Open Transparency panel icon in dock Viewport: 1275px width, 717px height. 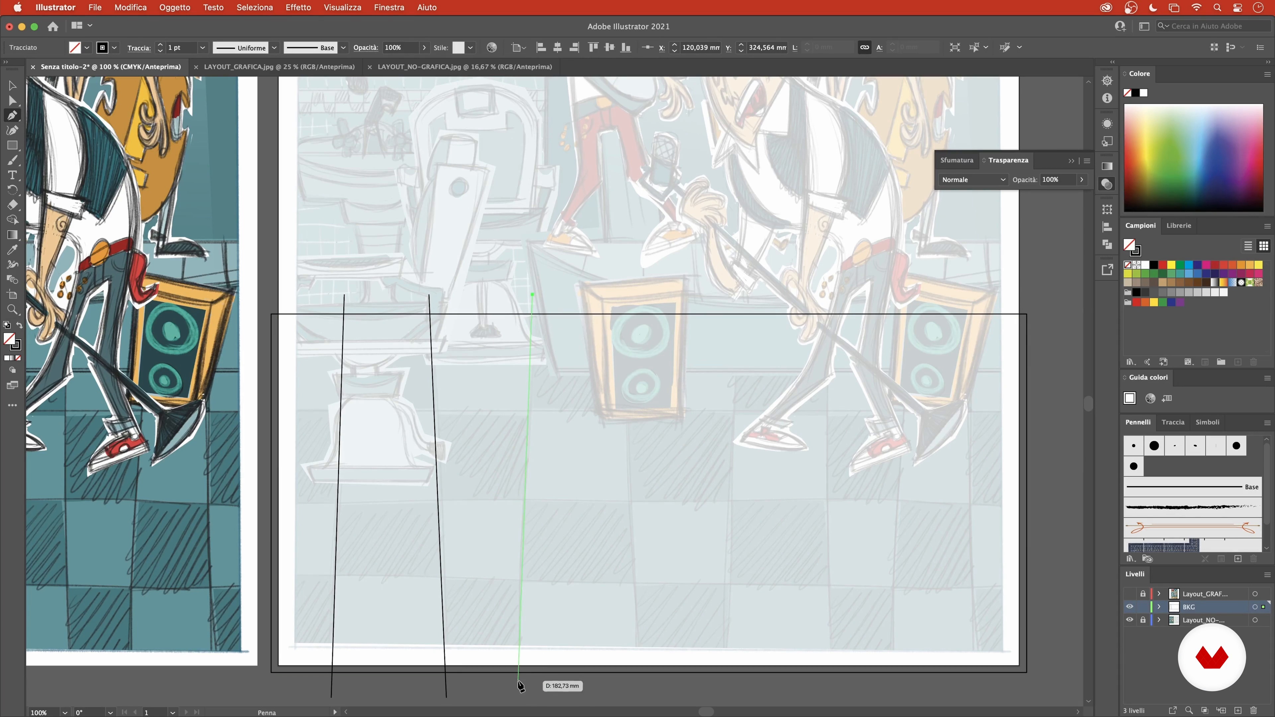[x=1107, y=184]
